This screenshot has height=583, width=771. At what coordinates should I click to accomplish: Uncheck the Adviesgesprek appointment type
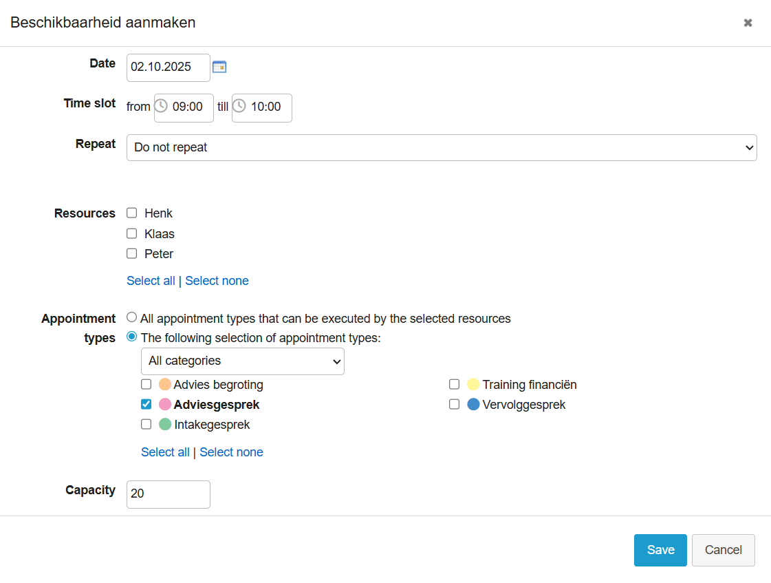146,405
